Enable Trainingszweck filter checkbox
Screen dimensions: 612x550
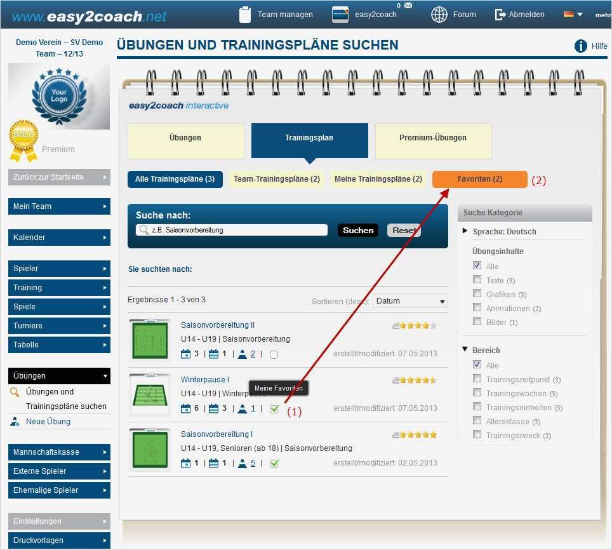(477, 435)
